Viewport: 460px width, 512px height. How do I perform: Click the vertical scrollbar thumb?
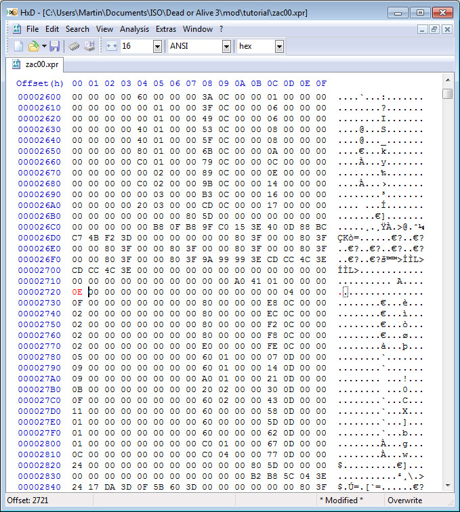point(448,93)
